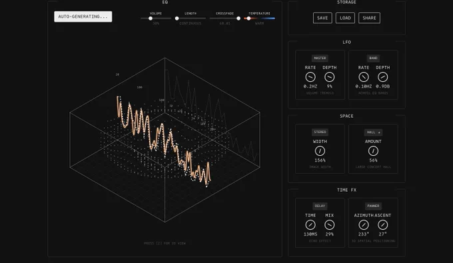Click the Volume slider handle
Viewport: 453px width, 263px height.
tap(151, 19)
